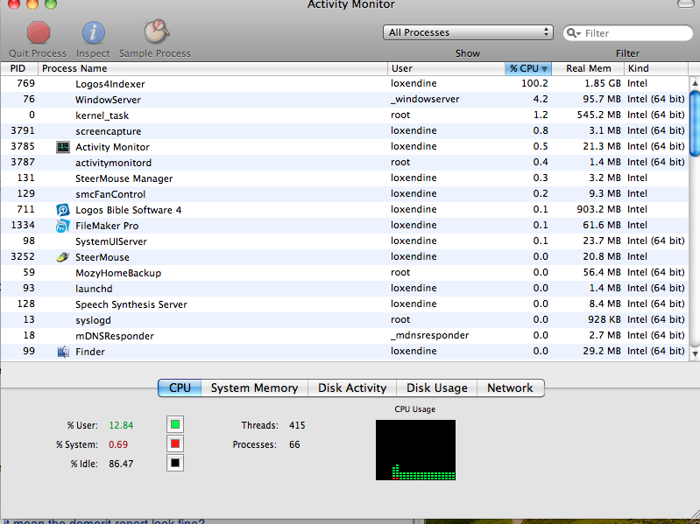
Task: Sort by Kind column header
Action: [656, 68]
